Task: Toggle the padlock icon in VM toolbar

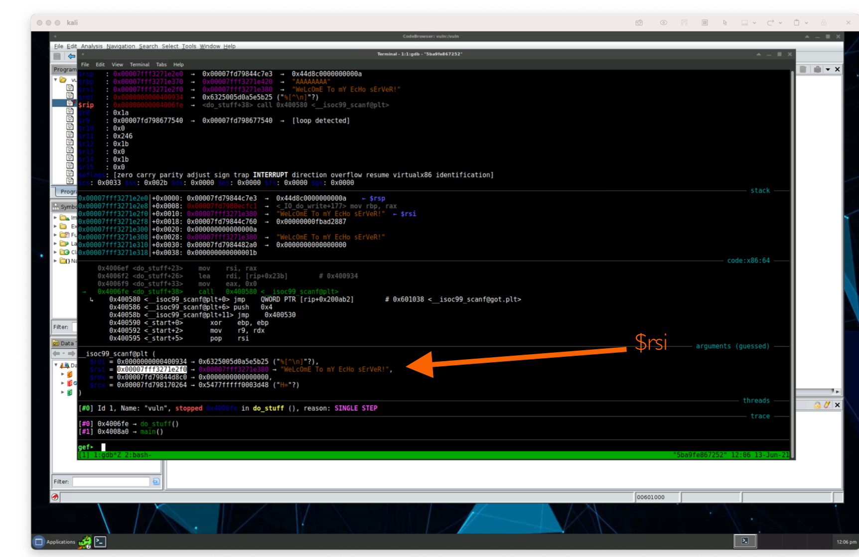Action: tap(824, 23)
